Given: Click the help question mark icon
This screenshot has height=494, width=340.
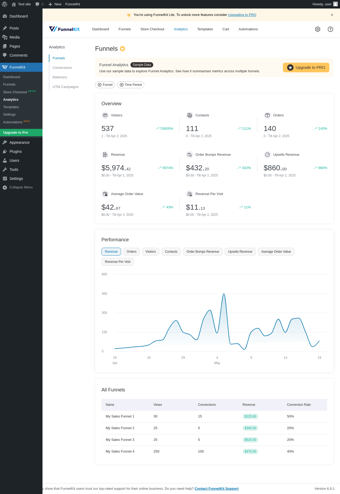Looking at the screenshot, I should pos(330,29).
